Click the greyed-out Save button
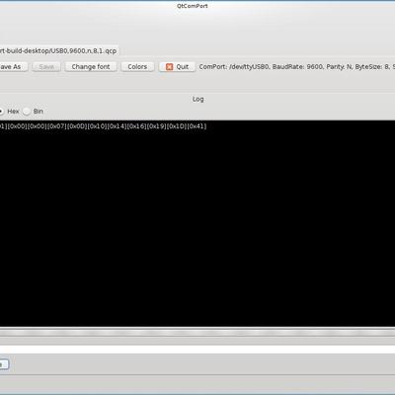Image resolution: width=395 pixels, height=395 pixels. (46, 67)
